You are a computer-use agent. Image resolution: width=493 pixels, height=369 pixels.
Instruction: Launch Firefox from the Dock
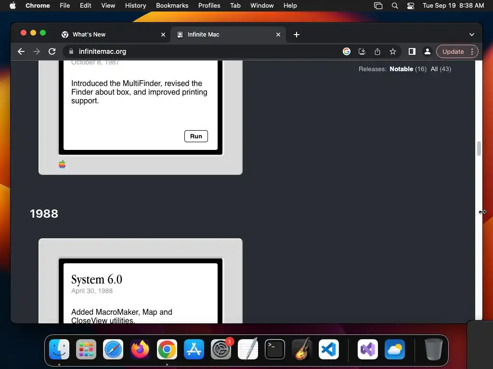pos(140,349)
